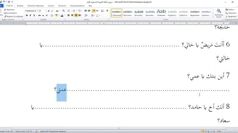Select the Обычный style
The image size is (238, 133).
(x=116, y=13)
